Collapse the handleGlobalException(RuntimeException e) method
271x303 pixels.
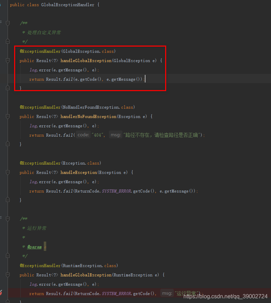coord(8,275)
